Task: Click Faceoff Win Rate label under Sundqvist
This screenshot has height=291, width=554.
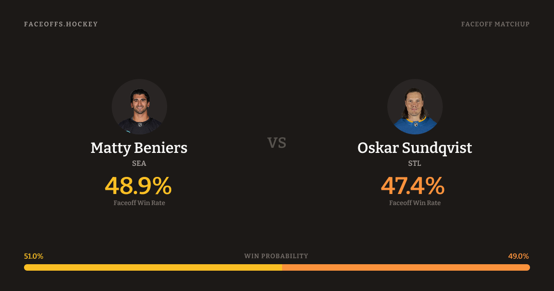Action: coord(415,203)
